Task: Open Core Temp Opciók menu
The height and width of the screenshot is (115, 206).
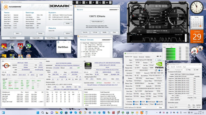Action: [173, 67]
